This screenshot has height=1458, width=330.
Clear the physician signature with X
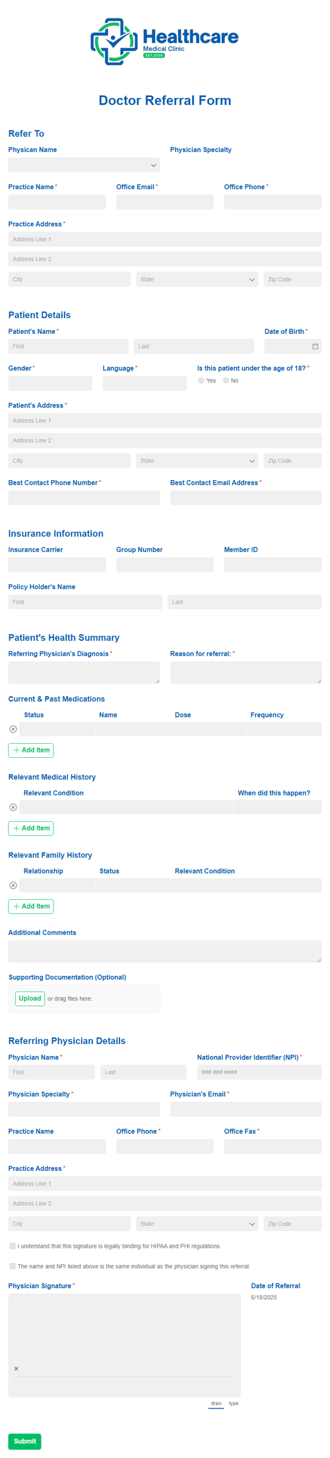[16, 1368]
